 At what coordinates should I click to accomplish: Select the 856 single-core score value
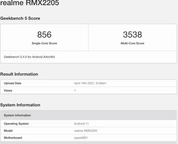pos(44,34)
